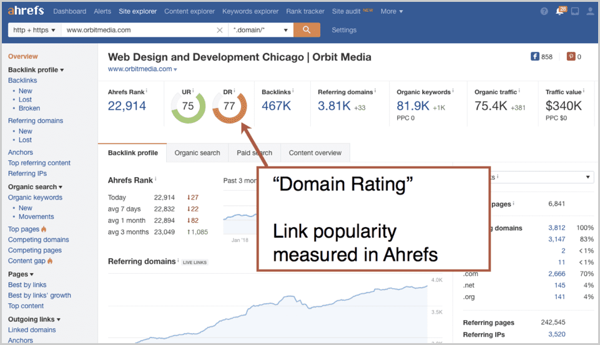This screenshot has height=345, width=600.
Task: Clear the URL field with X icon
Action: 220,30
